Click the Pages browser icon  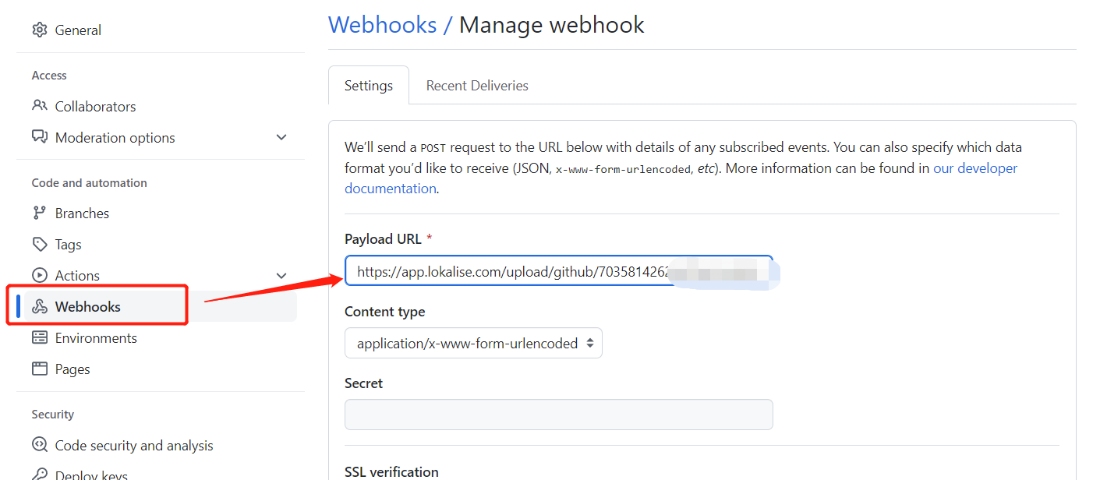(x=39, y=369)
